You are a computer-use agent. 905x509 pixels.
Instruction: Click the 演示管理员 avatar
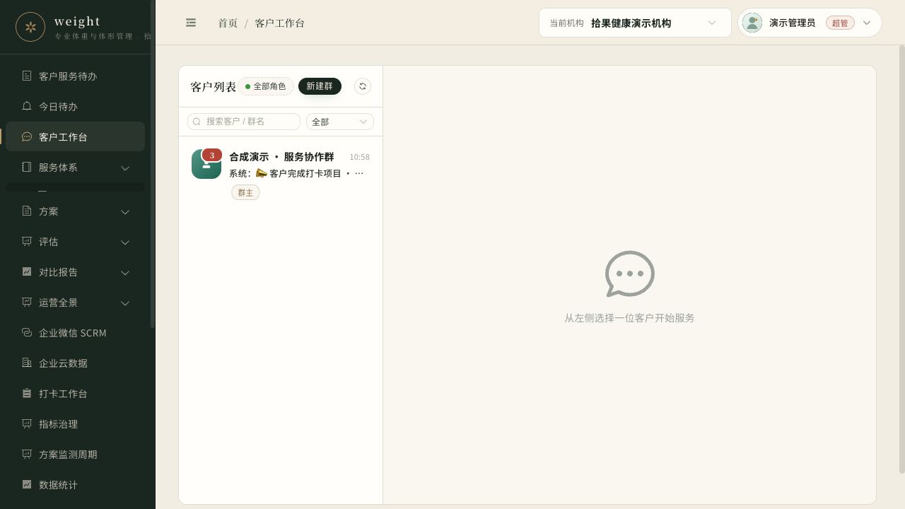tap(752, 23)
